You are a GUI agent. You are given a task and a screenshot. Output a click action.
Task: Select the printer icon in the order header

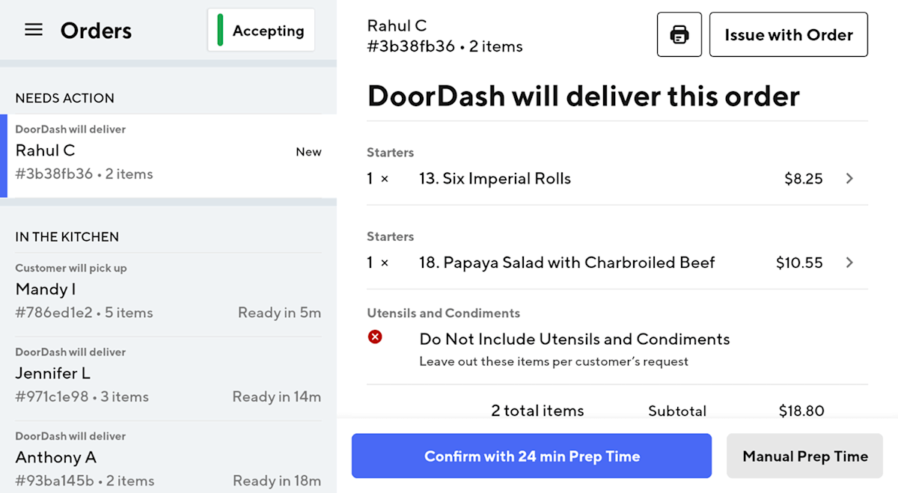pyautogui.click(x=679, y=34)
